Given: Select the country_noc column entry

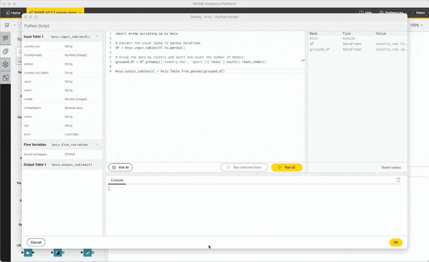Looking at the screenshot, I should click(x=62, y=46).
